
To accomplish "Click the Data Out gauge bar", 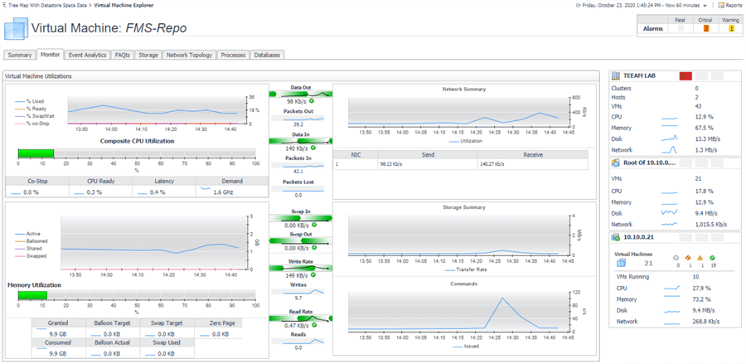I will click(300, 95).
